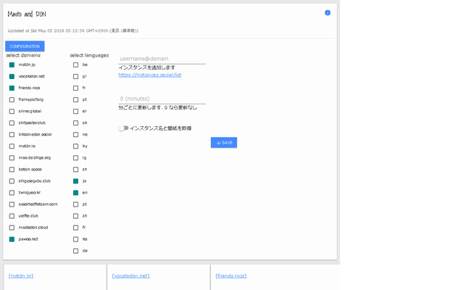Viewport: 464px width, 290px height.
Task: Click the '分ごとに更新します' helper text
Action: click(x=158, y=107)
